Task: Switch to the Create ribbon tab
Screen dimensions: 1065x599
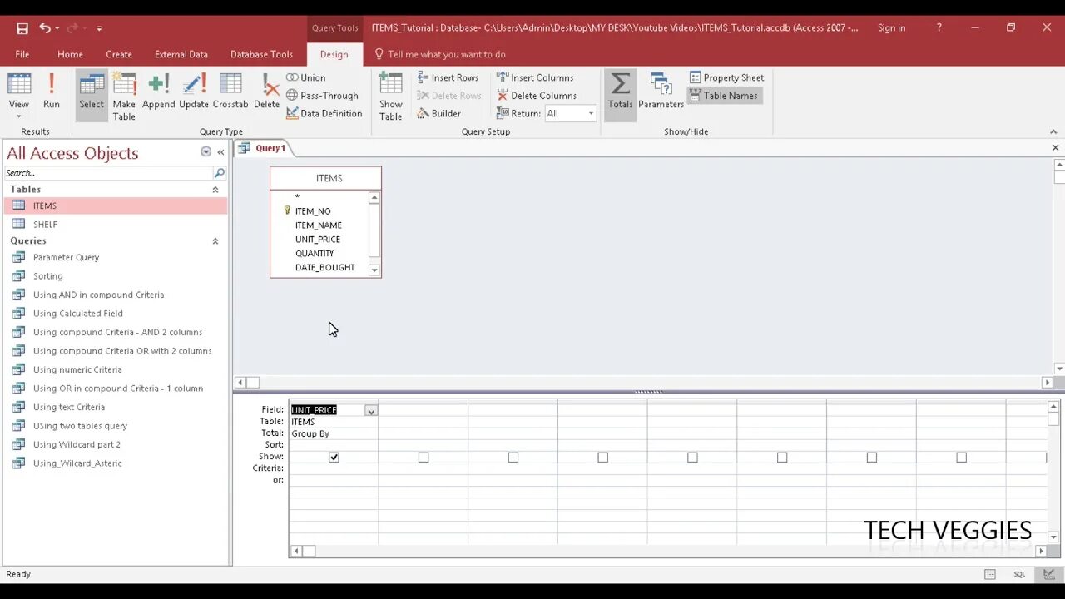Action: 119,54
